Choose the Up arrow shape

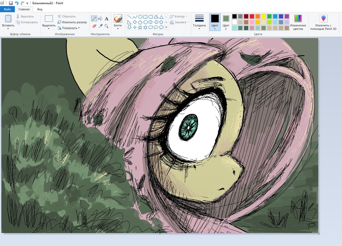(161, 22)
